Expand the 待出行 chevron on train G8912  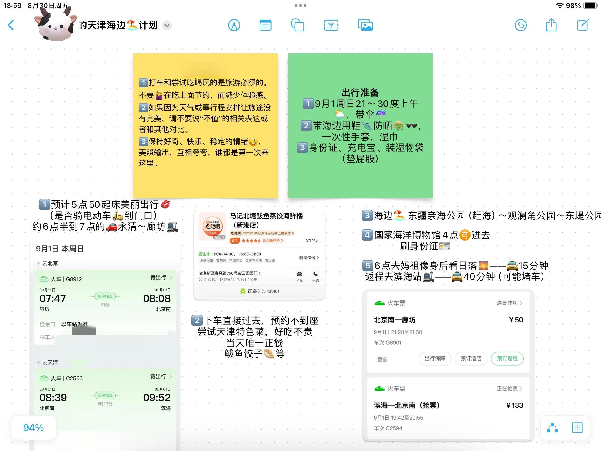coord(170,277)
